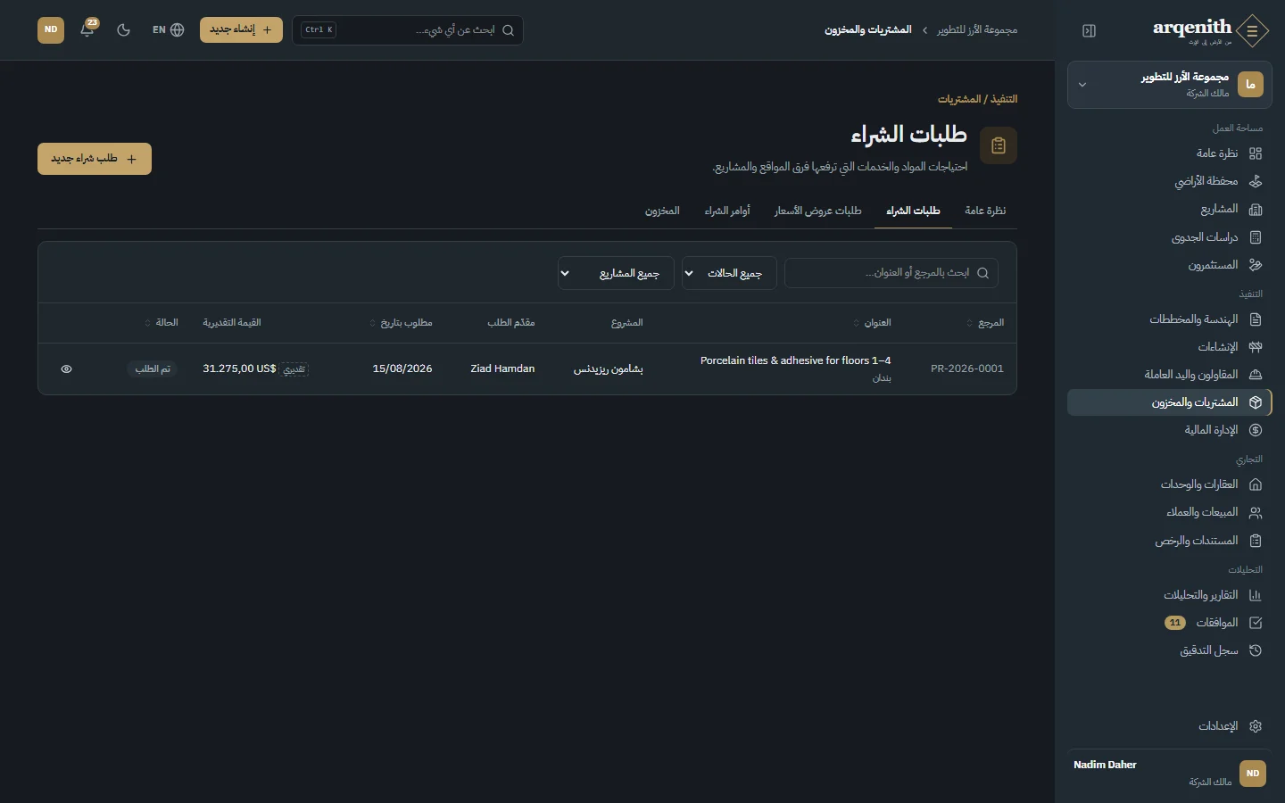
Task: Switch to طلبات عروض الأسعار tab
Action: (817, 211)
